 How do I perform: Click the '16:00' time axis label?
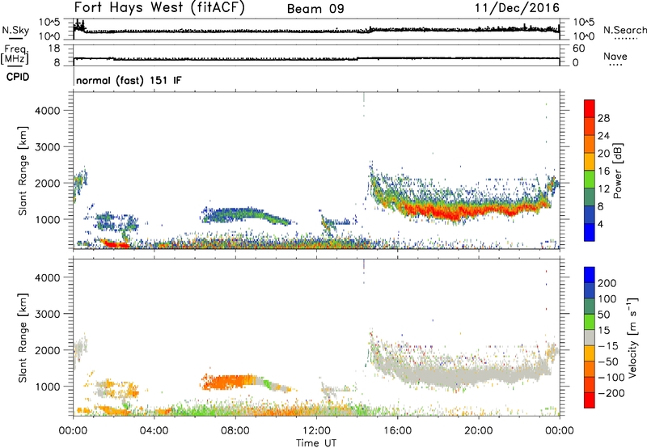point(397,431)
